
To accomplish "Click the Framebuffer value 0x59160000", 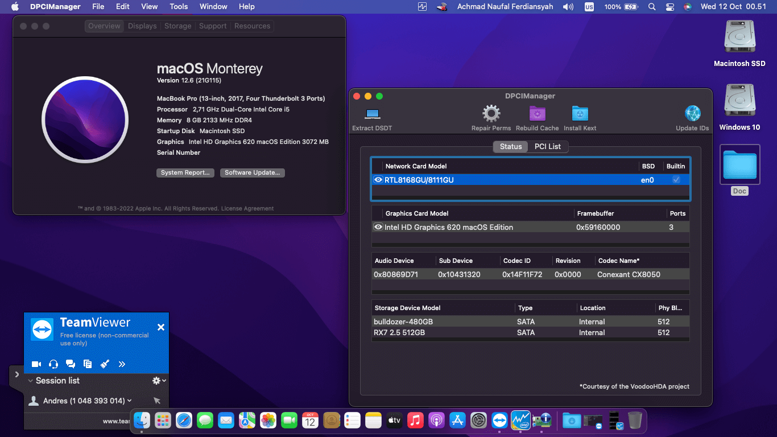I will click(x=598, y=227).
